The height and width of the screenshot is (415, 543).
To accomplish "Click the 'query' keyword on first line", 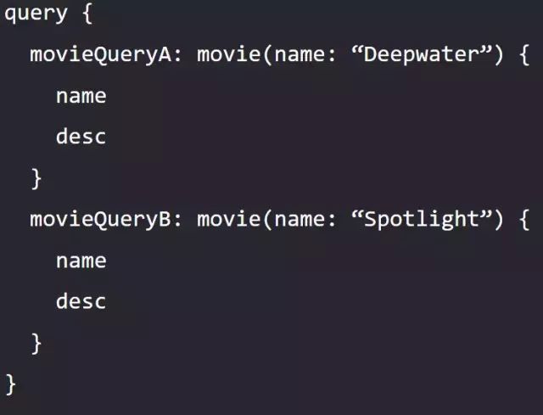I will tap(36, 14).
